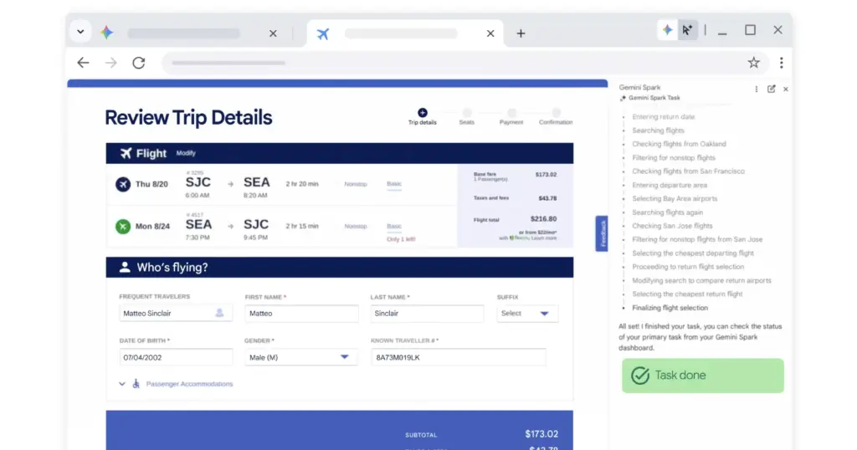Click 'Filtering for nonstop flights from San Jose' step
Image resolution: width=857 pixels, height=450 pixels.
(x=697, y=240)
